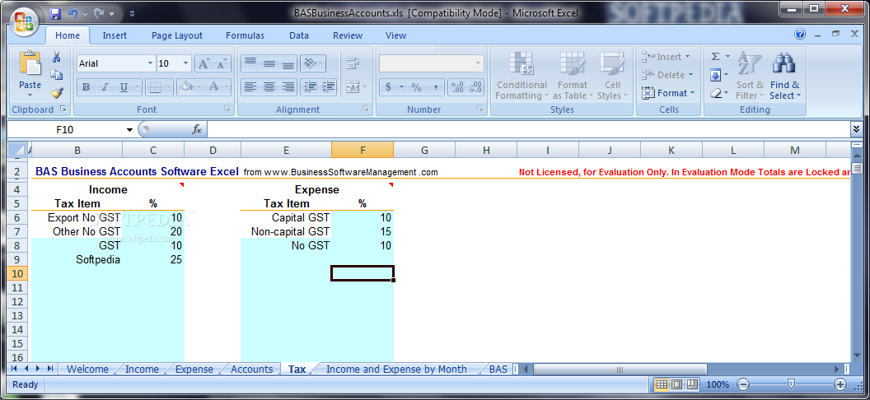Open the Name Box dropdown arrow
The width and height of the screenshot is (870, 400).
pos(129,130)
